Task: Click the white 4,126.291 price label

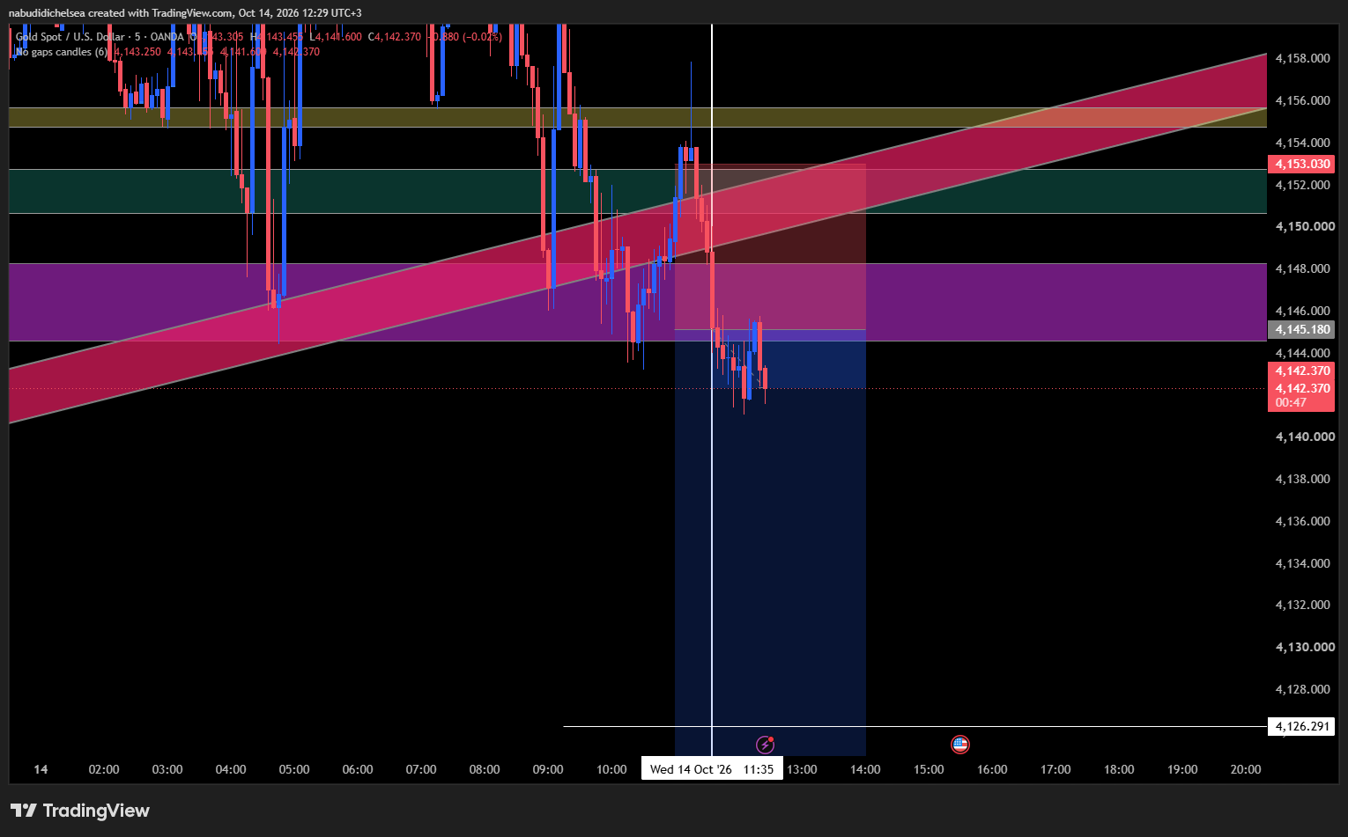Action: [x=1300, y=726]
